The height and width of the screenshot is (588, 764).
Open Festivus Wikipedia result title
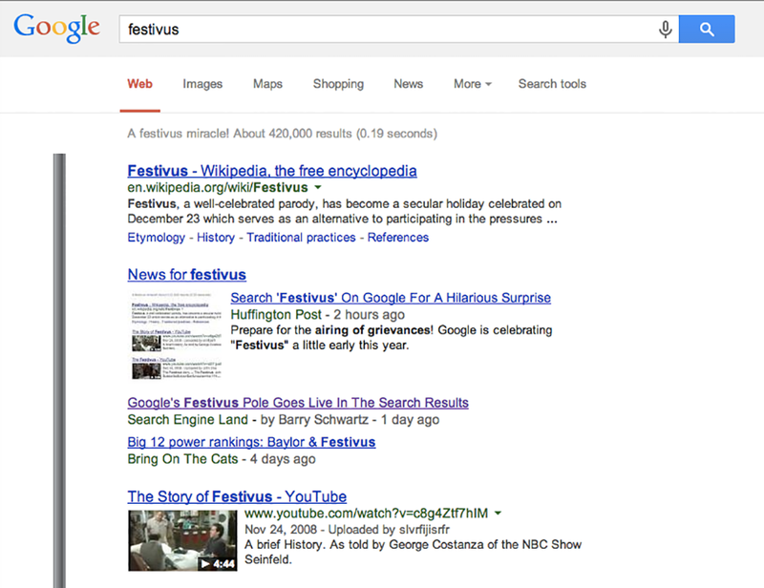pyautogui.click(x=272, y=171)
